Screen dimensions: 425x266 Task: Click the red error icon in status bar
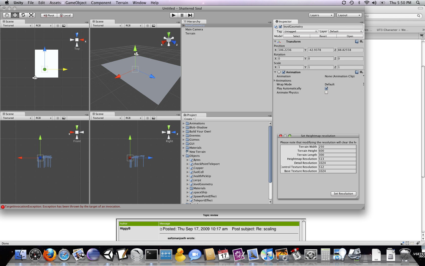3,207
